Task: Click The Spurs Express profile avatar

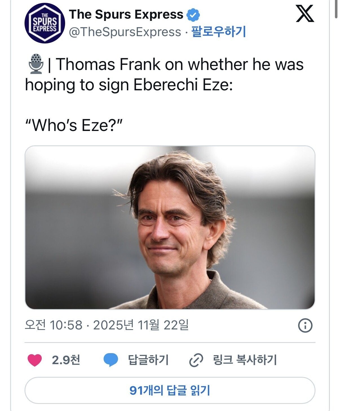Action: tap(45, 23)
